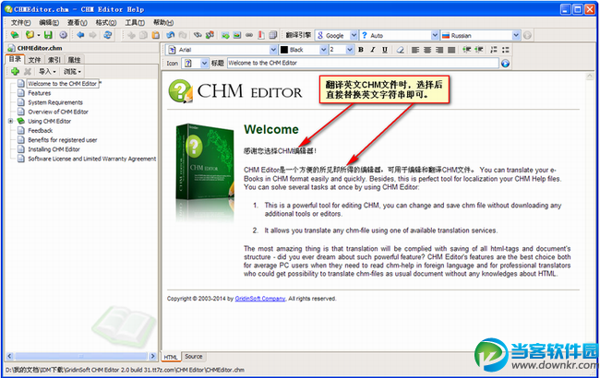Select Benefits for registered user topic
The height and width of the screenshot is (378, 600).
click(x=63, y=140)
